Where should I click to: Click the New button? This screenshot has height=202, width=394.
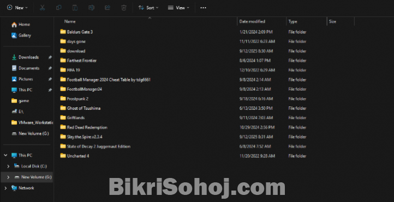click(17, 8)
